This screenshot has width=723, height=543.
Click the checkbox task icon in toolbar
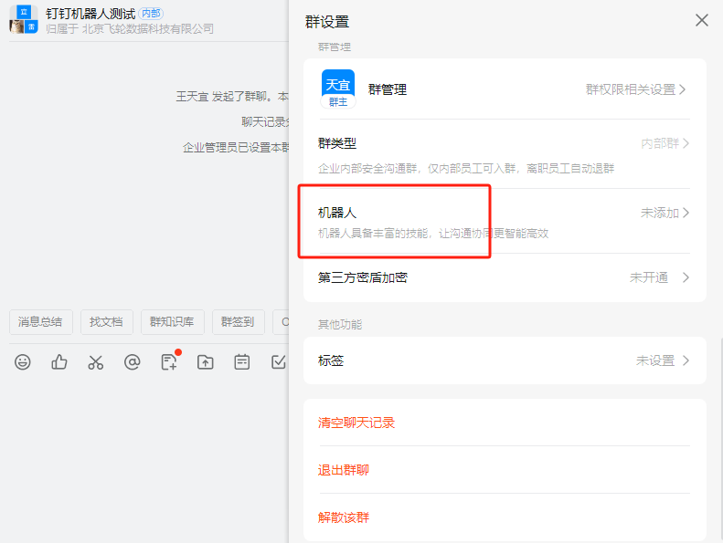279,362
